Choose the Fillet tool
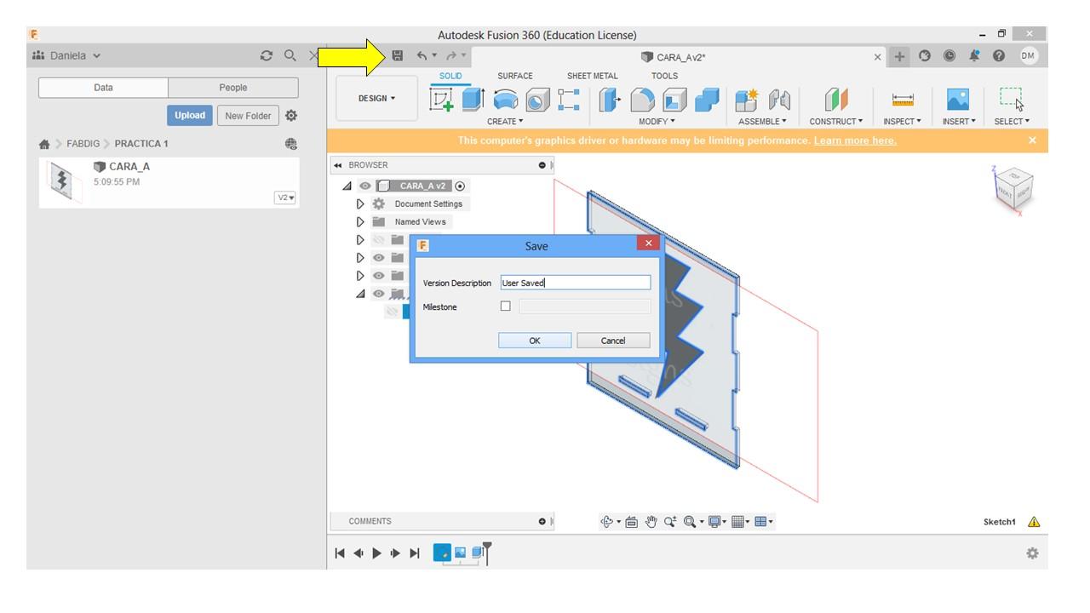The image size is (1090, 613). 644,100
